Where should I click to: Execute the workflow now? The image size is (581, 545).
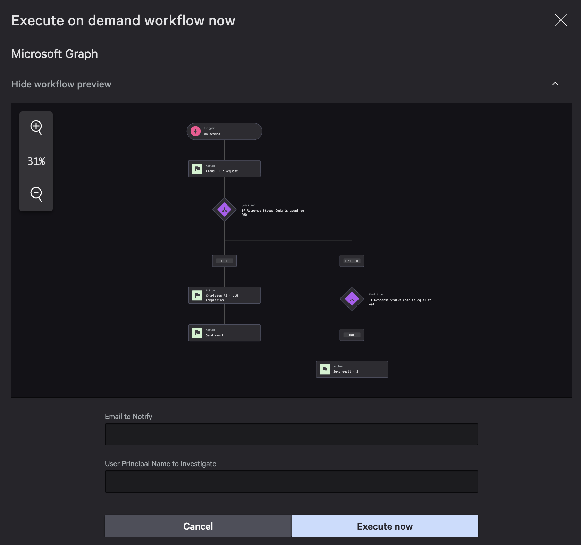pos(384,526)
